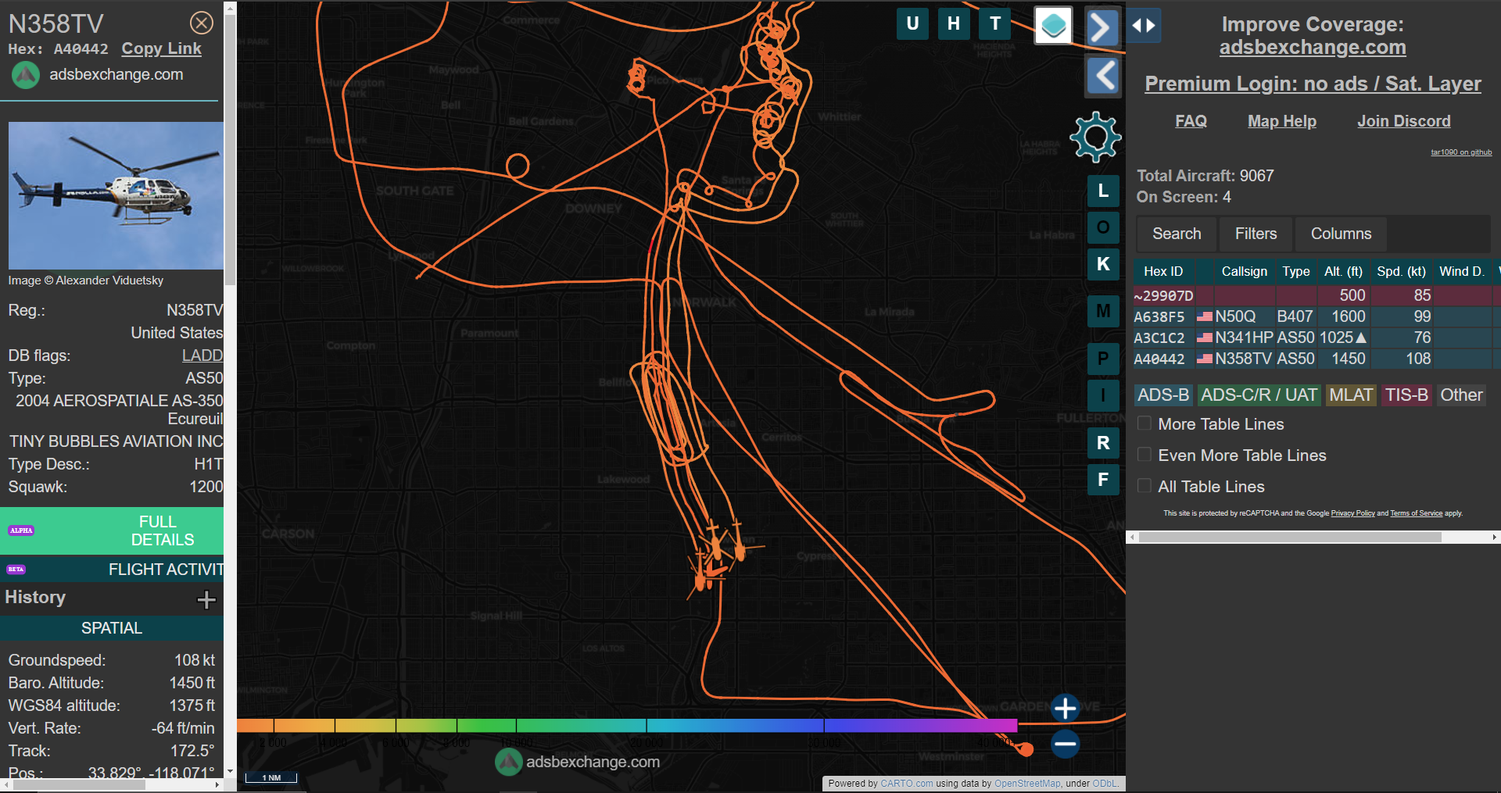The width and height of the screenshot is (1501, 793).
Task: Click the I map toggle button
Action: (1103, 395)
